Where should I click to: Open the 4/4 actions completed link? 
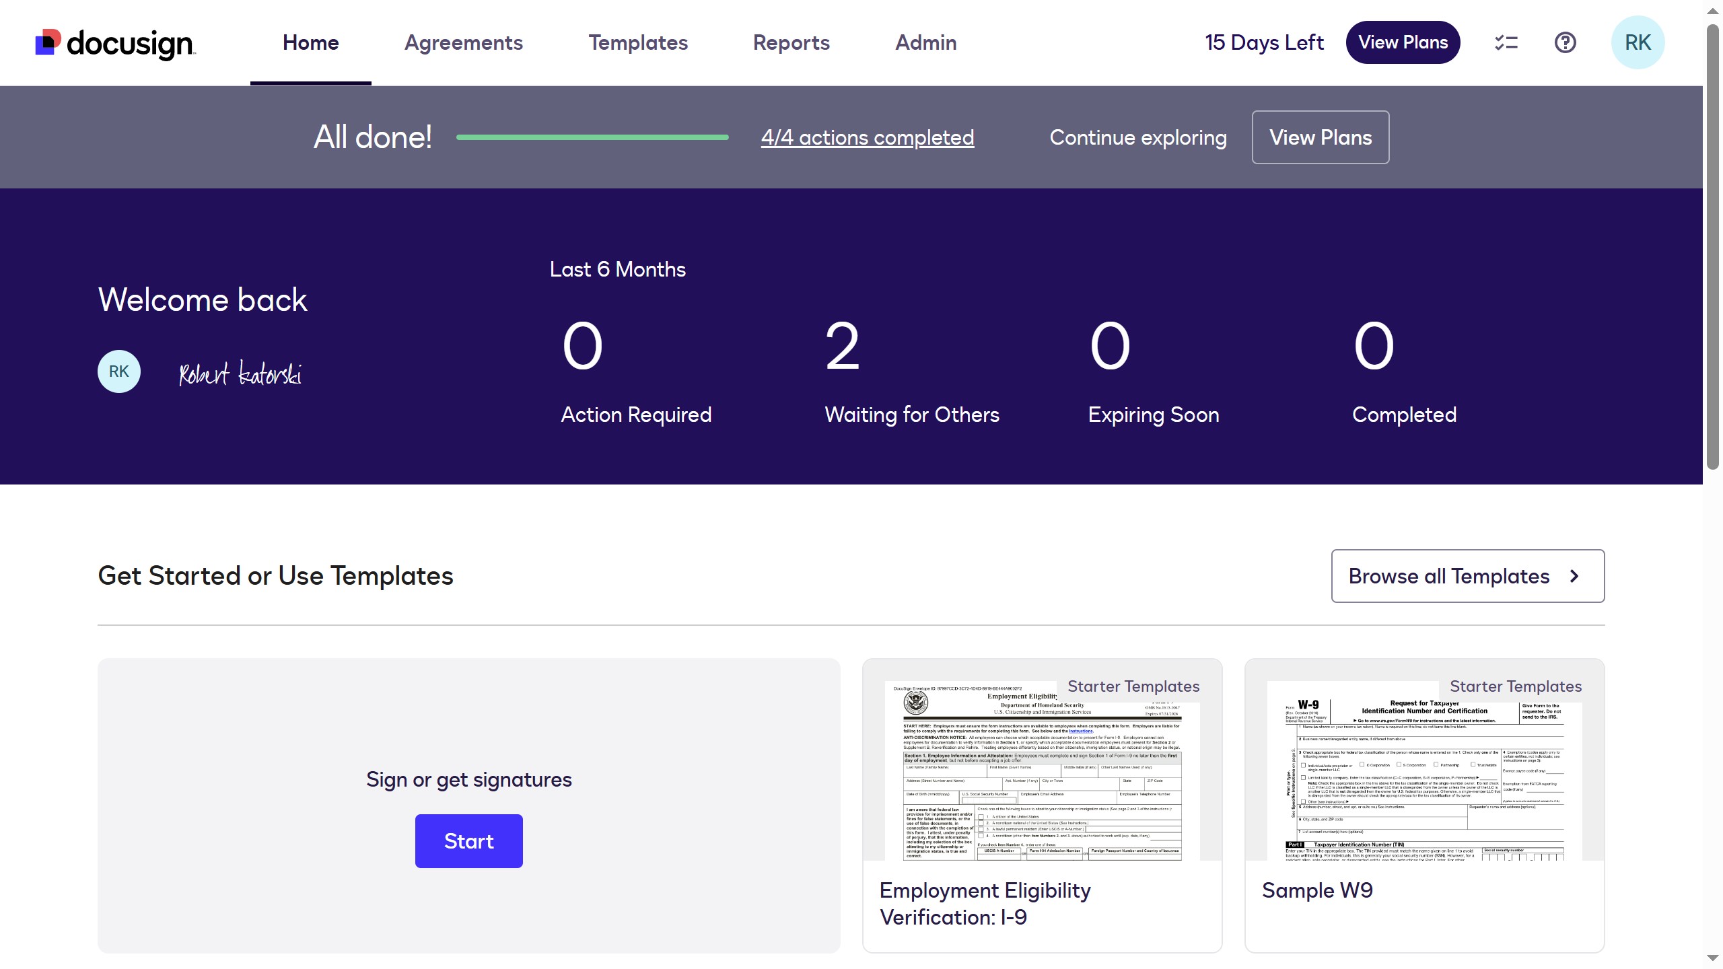[867, 137]
